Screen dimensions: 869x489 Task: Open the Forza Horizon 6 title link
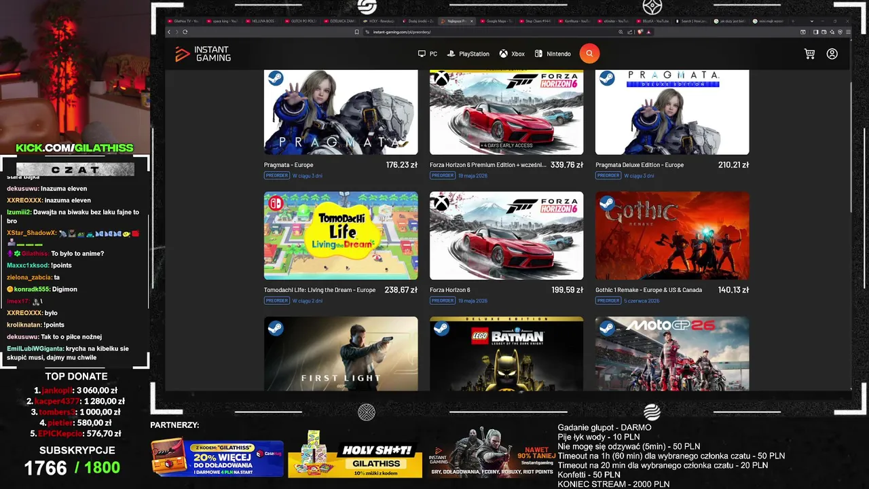point(450,290)
